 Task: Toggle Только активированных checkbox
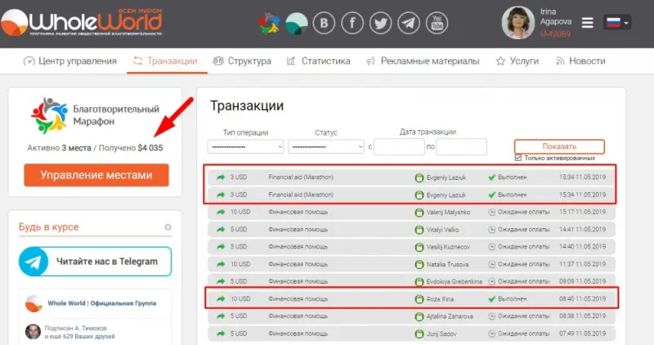(518, 158)
